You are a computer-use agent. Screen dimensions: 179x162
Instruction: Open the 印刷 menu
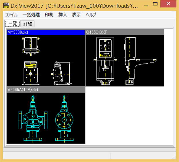click(49, 15)
